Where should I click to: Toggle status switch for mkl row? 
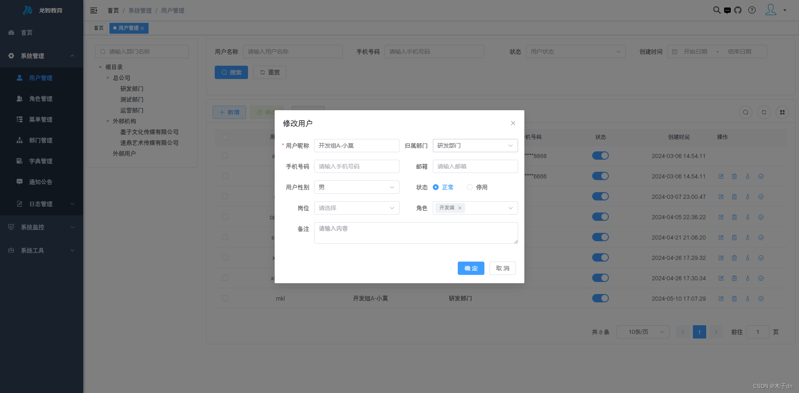[600, 298]
